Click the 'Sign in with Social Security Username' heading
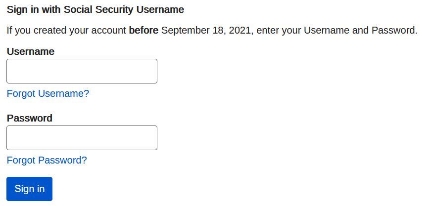This screenshot has width=431, height=206. (96, 9)
